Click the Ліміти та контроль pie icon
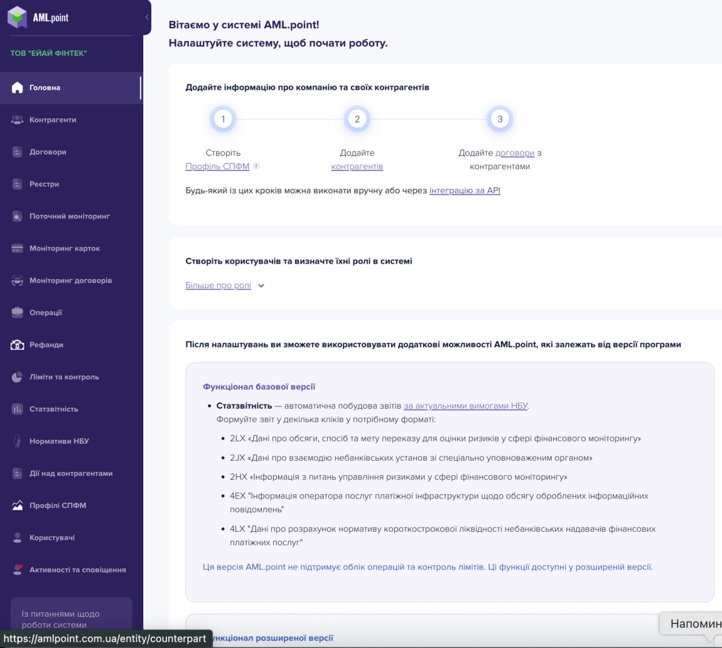Screen dimensions: 722x648 [17, 377]
